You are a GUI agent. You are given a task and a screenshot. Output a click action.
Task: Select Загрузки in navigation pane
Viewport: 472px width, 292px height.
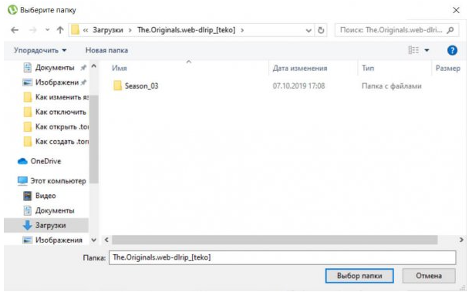(x=46, y=225)
